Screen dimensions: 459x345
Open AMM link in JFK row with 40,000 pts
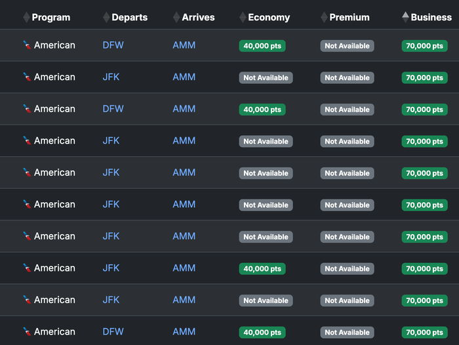point(184,268)
